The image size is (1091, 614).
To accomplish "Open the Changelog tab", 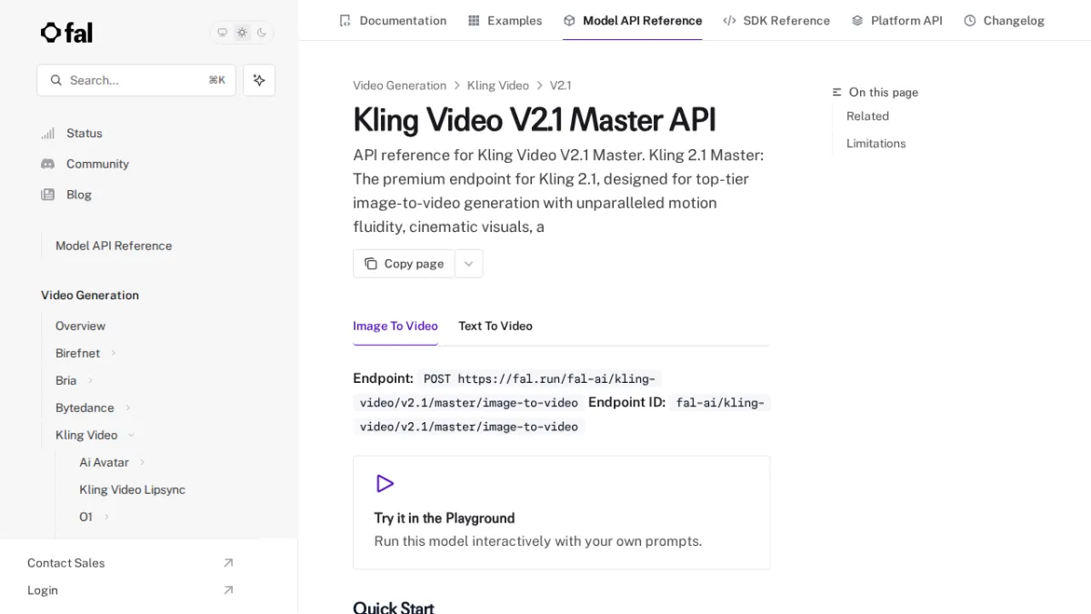I will point(1004,20).
